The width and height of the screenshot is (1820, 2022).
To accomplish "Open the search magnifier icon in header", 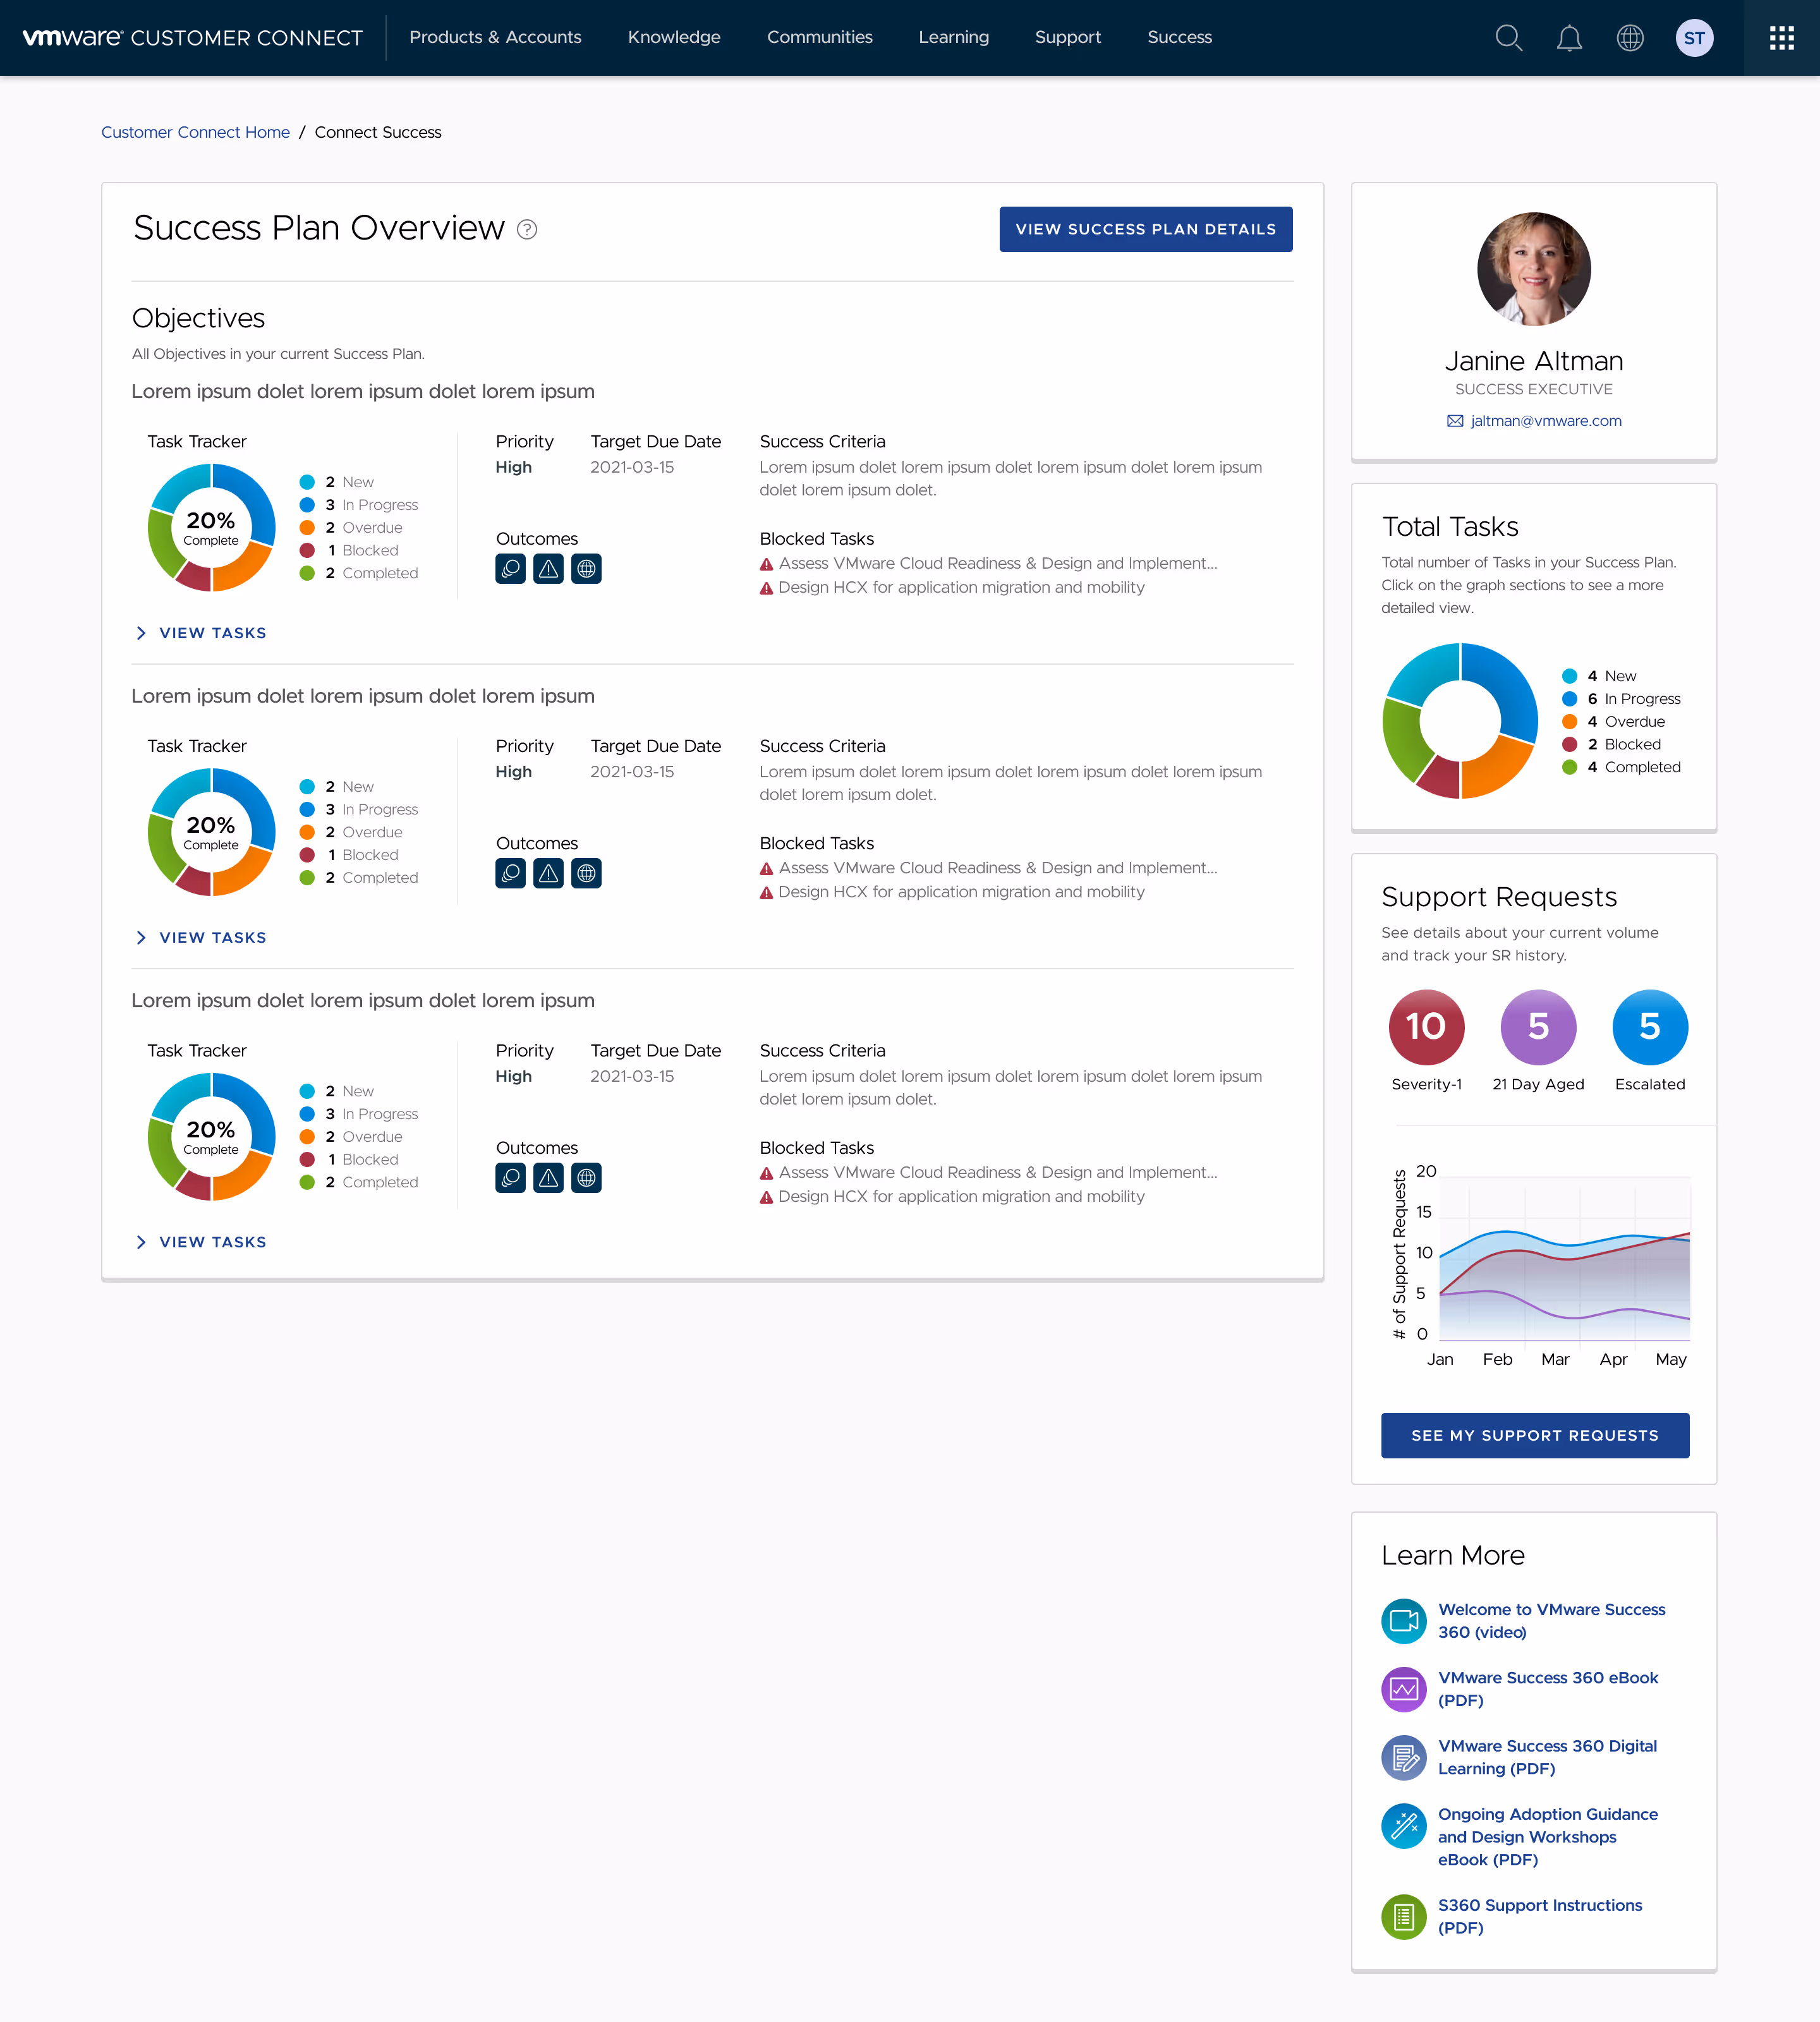I will click(1508, 38).
